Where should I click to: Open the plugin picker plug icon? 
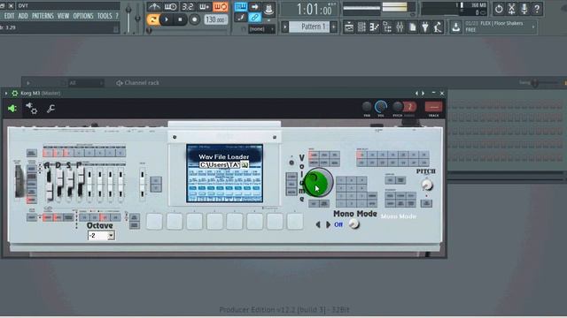[425, 27]
